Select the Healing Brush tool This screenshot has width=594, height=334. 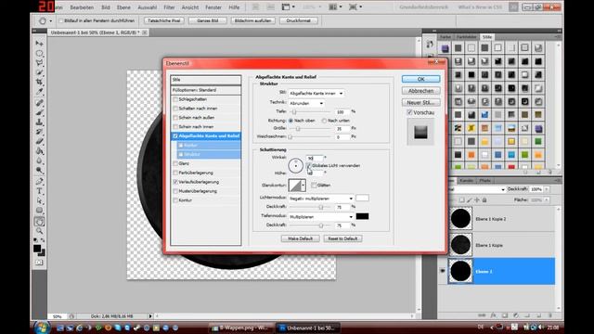[x=39, y=103]
